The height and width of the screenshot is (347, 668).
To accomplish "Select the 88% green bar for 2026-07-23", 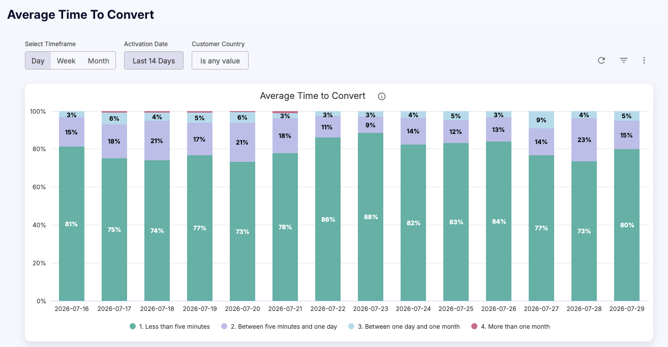I will [x=371, y=217].
